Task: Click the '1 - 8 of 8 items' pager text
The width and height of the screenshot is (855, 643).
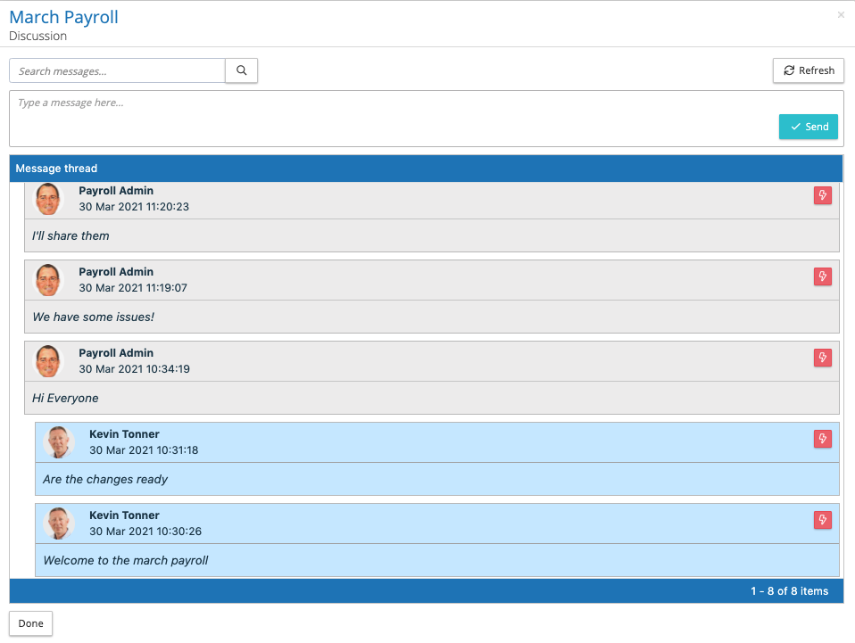Action: (789, 591)
